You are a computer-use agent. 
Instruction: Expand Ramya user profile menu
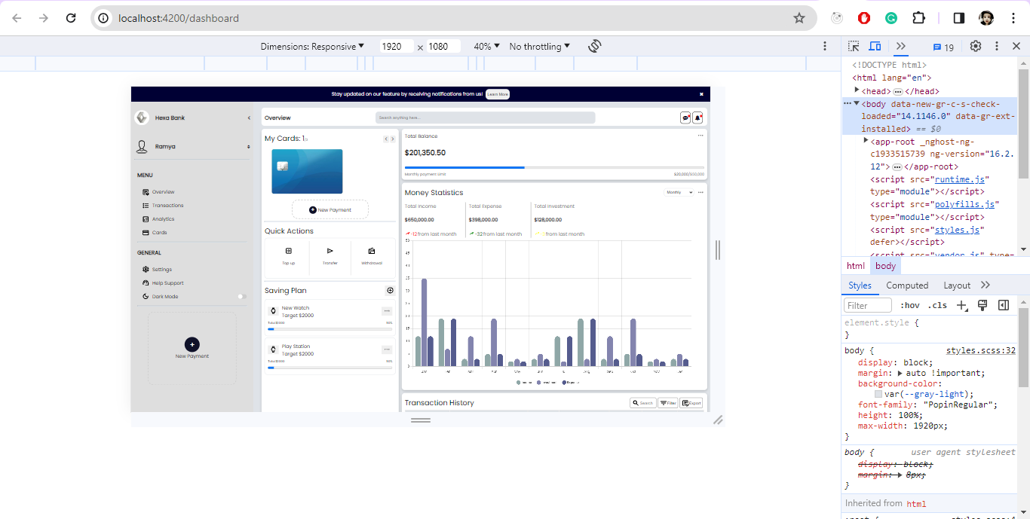(249, 147)
